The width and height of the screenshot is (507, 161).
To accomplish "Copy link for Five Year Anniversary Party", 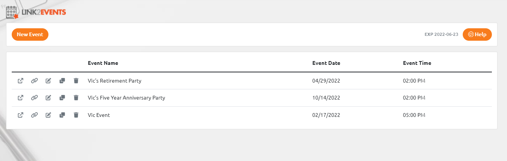I will tap(34, 98).
